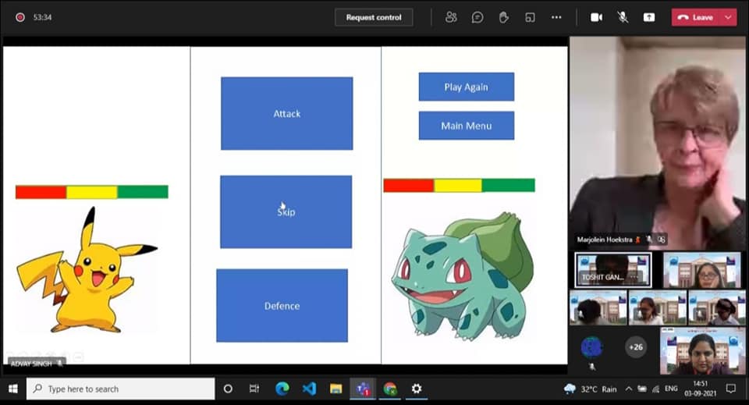Unmute the microphone
This screenshot has width=749, height=405.
coord(623,17)
